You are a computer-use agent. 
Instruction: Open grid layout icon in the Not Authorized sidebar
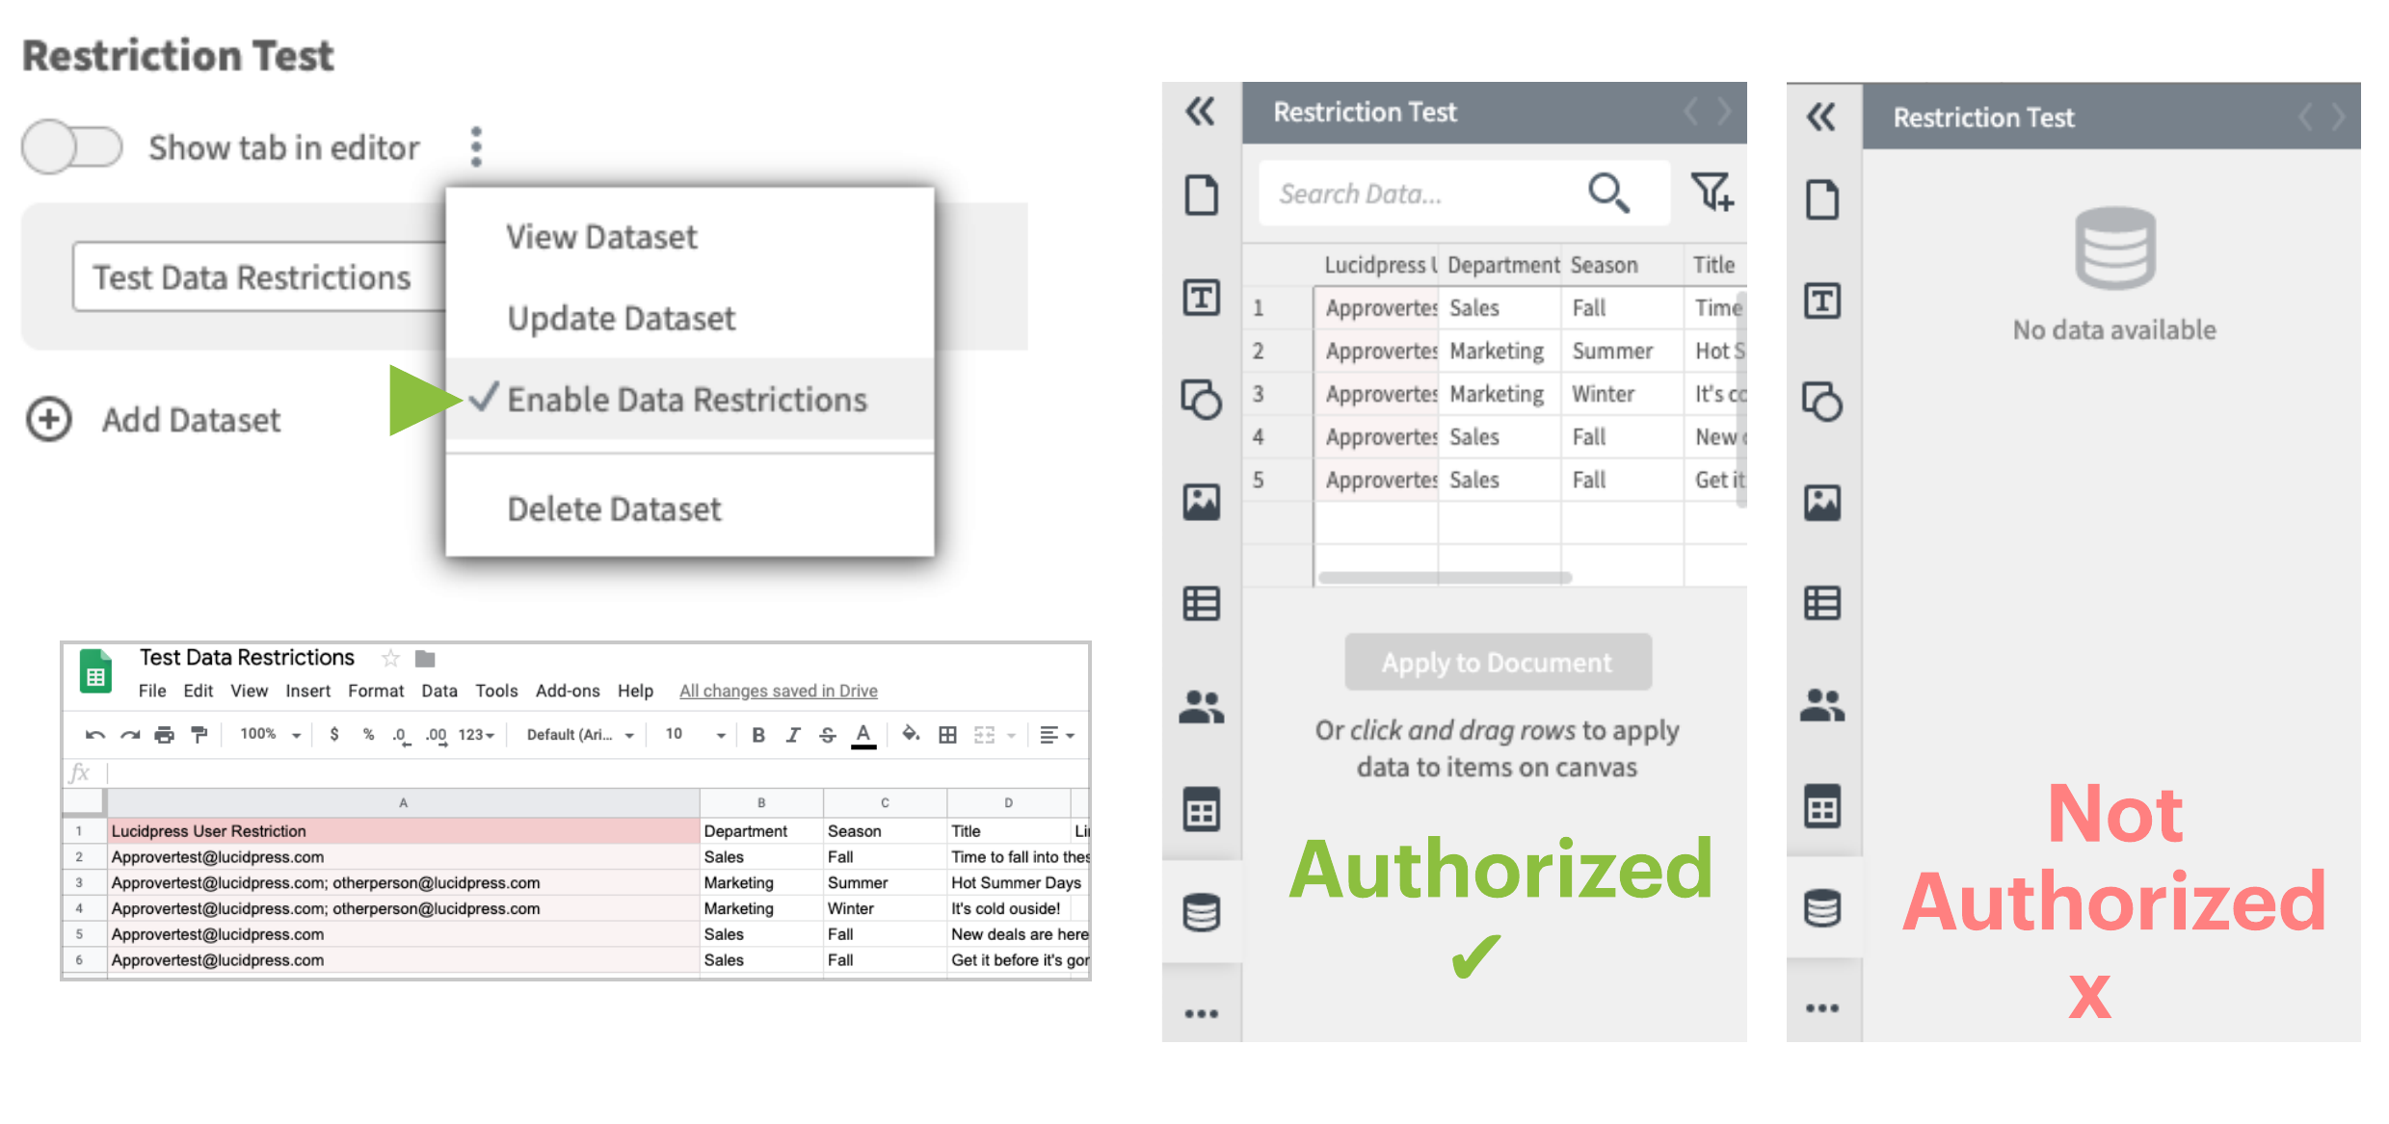tap(1821, 806)
